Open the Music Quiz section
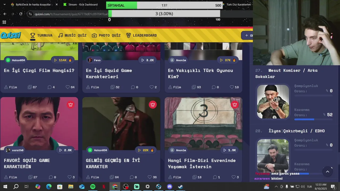340x191 pixels. (x=72, y=35)
